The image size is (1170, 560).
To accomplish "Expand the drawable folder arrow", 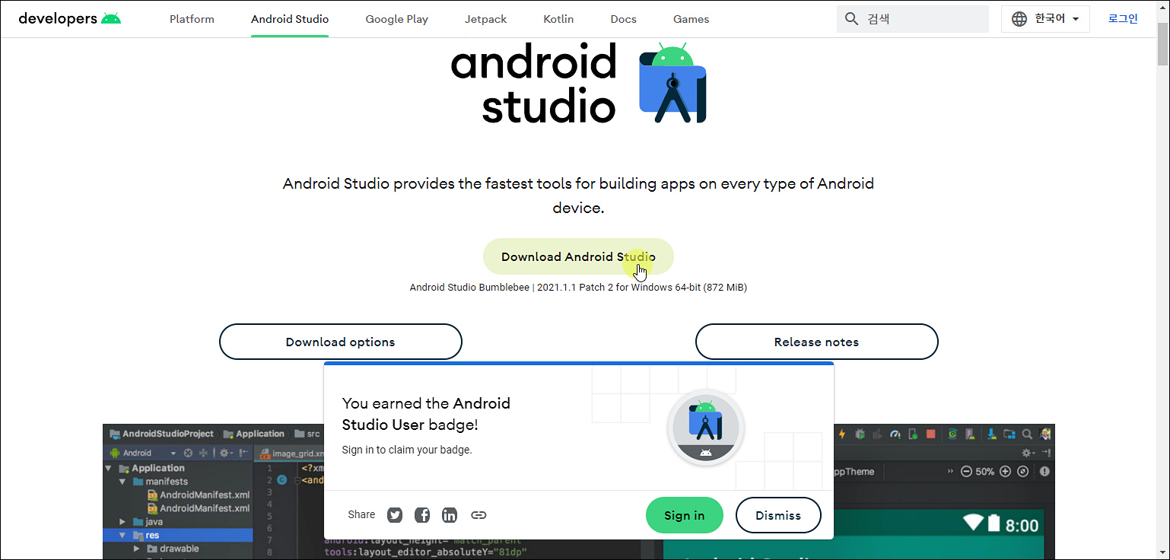I will click(x=137, y=549).
